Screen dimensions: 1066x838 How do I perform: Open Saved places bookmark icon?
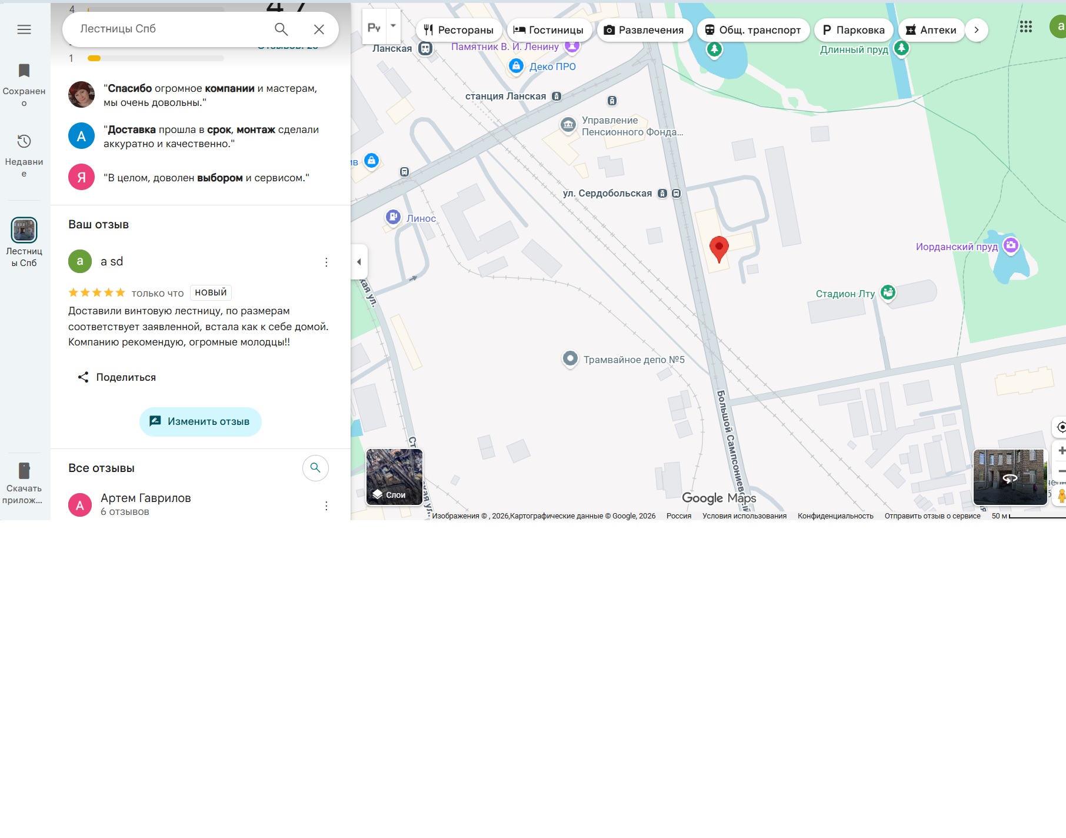(x=24, y=71)
